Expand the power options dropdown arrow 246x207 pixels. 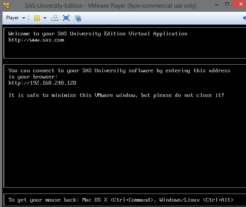point(45,18)
